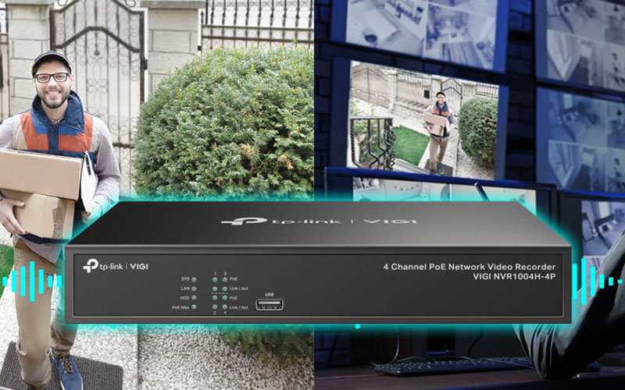This screenshot has height=390, width=625.
Task: Click the HDD indicator LED
Action: click(194, 298)
